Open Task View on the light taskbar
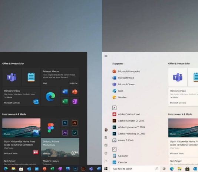198x172 pixels. click(164, 169)
